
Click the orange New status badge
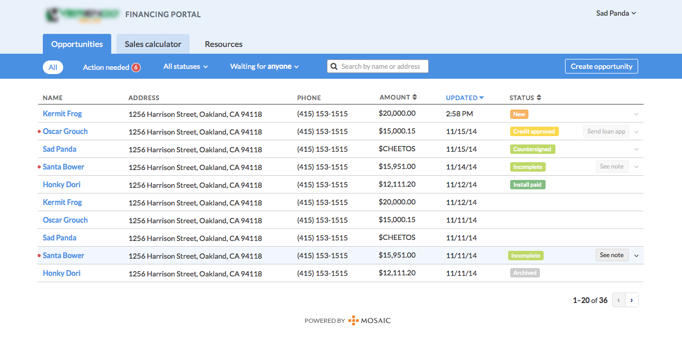point(519,114)
